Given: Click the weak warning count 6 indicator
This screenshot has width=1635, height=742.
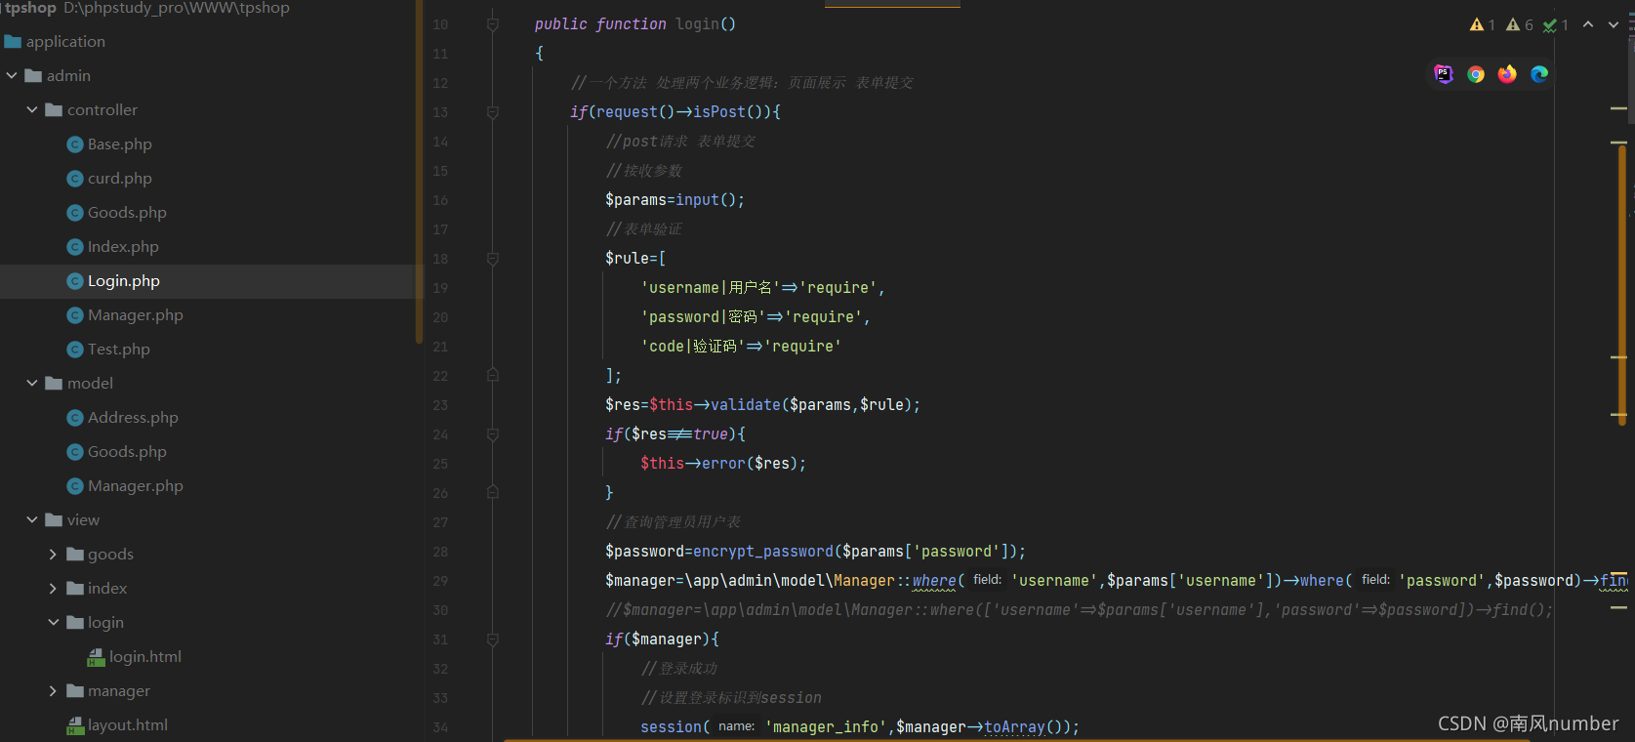Looking at the screenshot, I should 1520,24.
